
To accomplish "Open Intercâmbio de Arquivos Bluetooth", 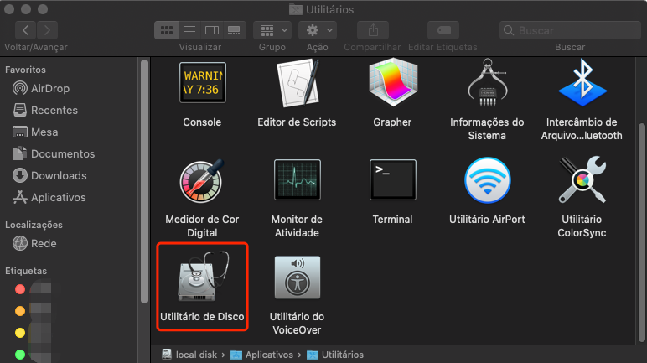I will click(582, 82).
